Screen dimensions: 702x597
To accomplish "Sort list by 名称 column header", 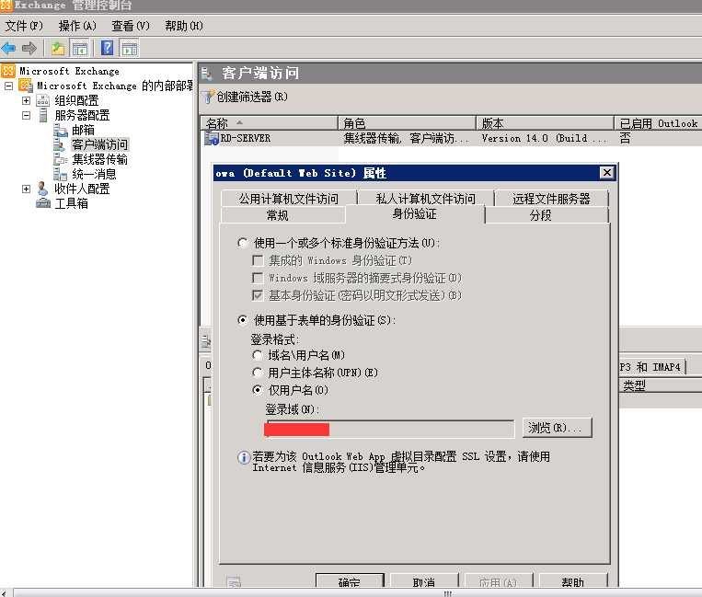I will [x=269, y=123].
